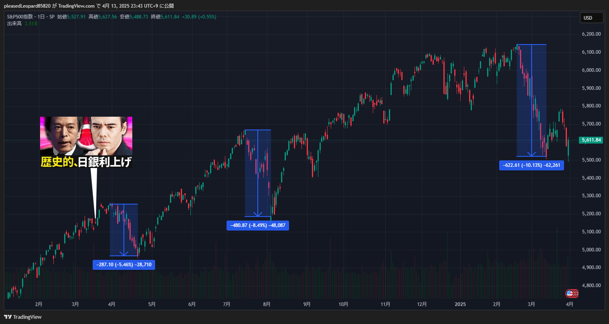609x324 pixels.
Task: Click the 6,200.00 price scale label
Action: [591, 34]
